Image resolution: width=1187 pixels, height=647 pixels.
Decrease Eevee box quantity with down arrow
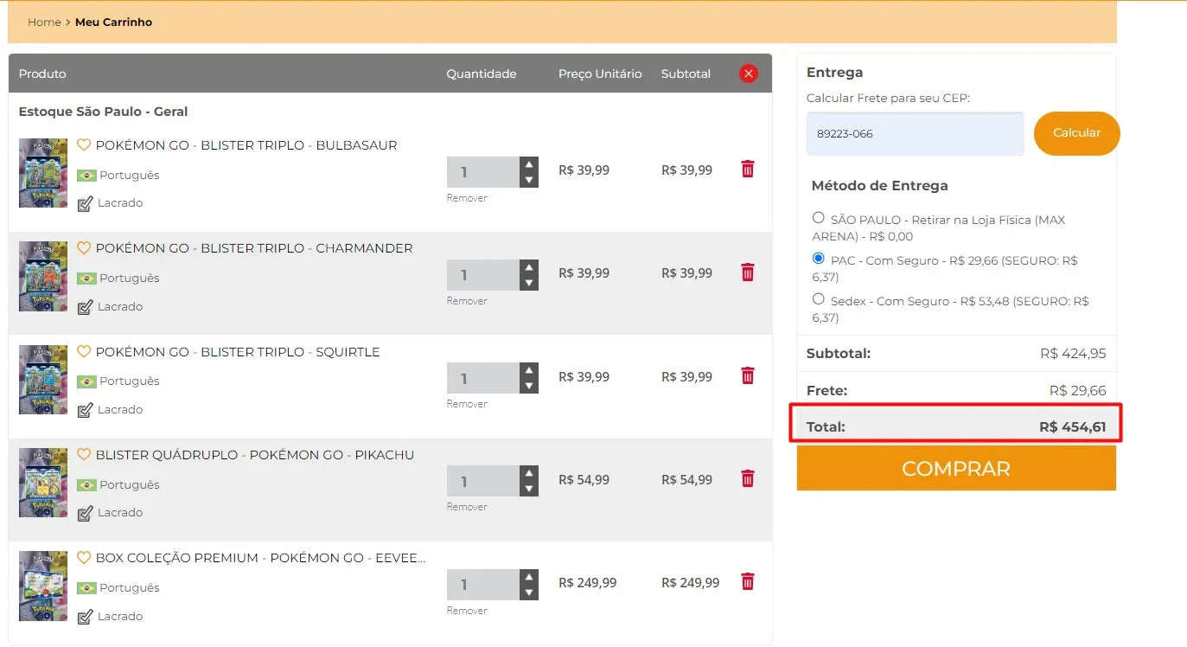[x=529, y=593]
